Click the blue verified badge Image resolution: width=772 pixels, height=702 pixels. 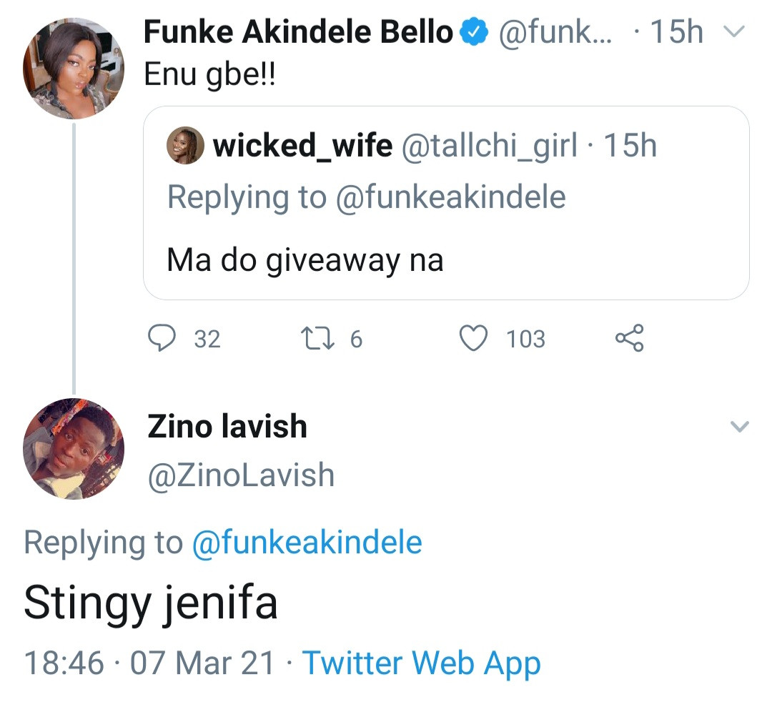(x=474, y=32)
